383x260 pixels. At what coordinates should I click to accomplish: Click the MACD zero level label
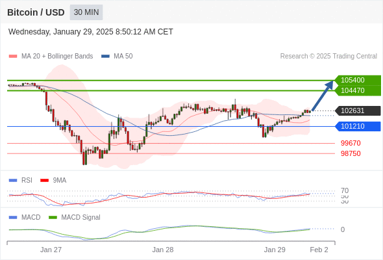(x=343, y=229)
